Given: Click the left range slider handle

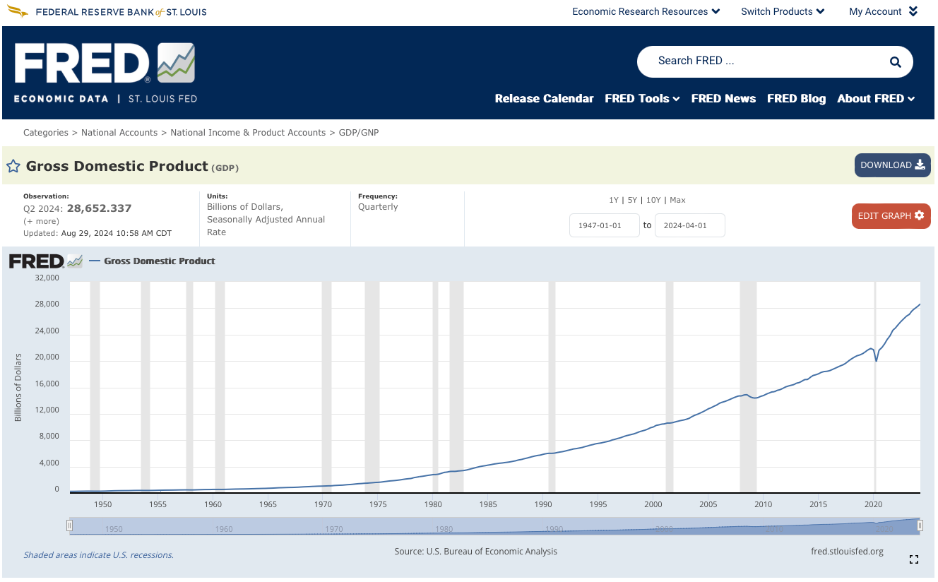Looking at the screenshot, I should click(x=69, y=525).
